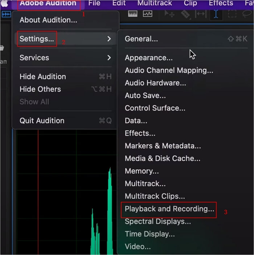
Task: Expand the Services submenu
Action: coord(66,58)
